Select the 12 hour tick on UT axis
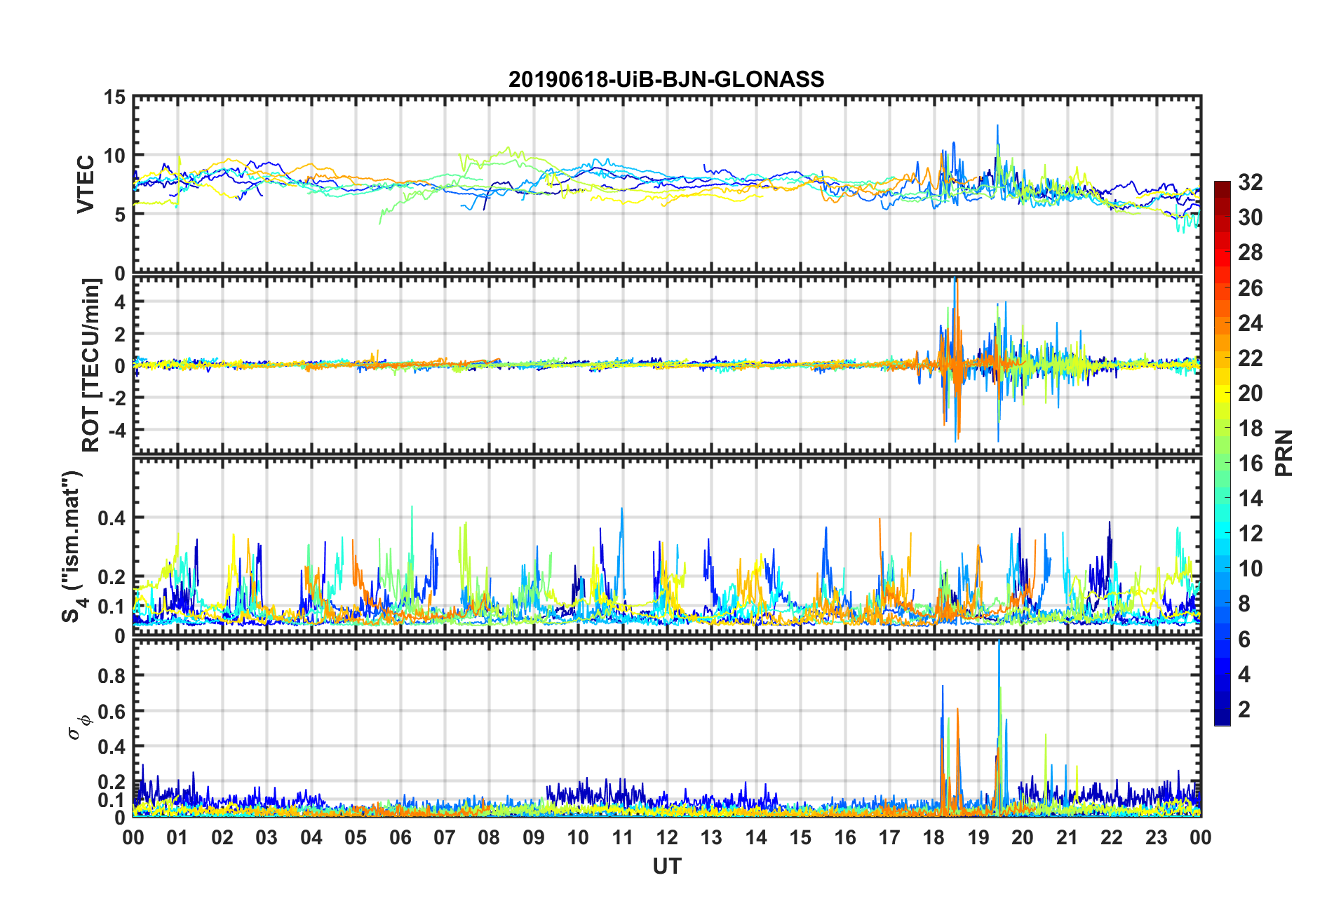The height and width of the screenshot is (906, 1334). (x=667, y=837)
